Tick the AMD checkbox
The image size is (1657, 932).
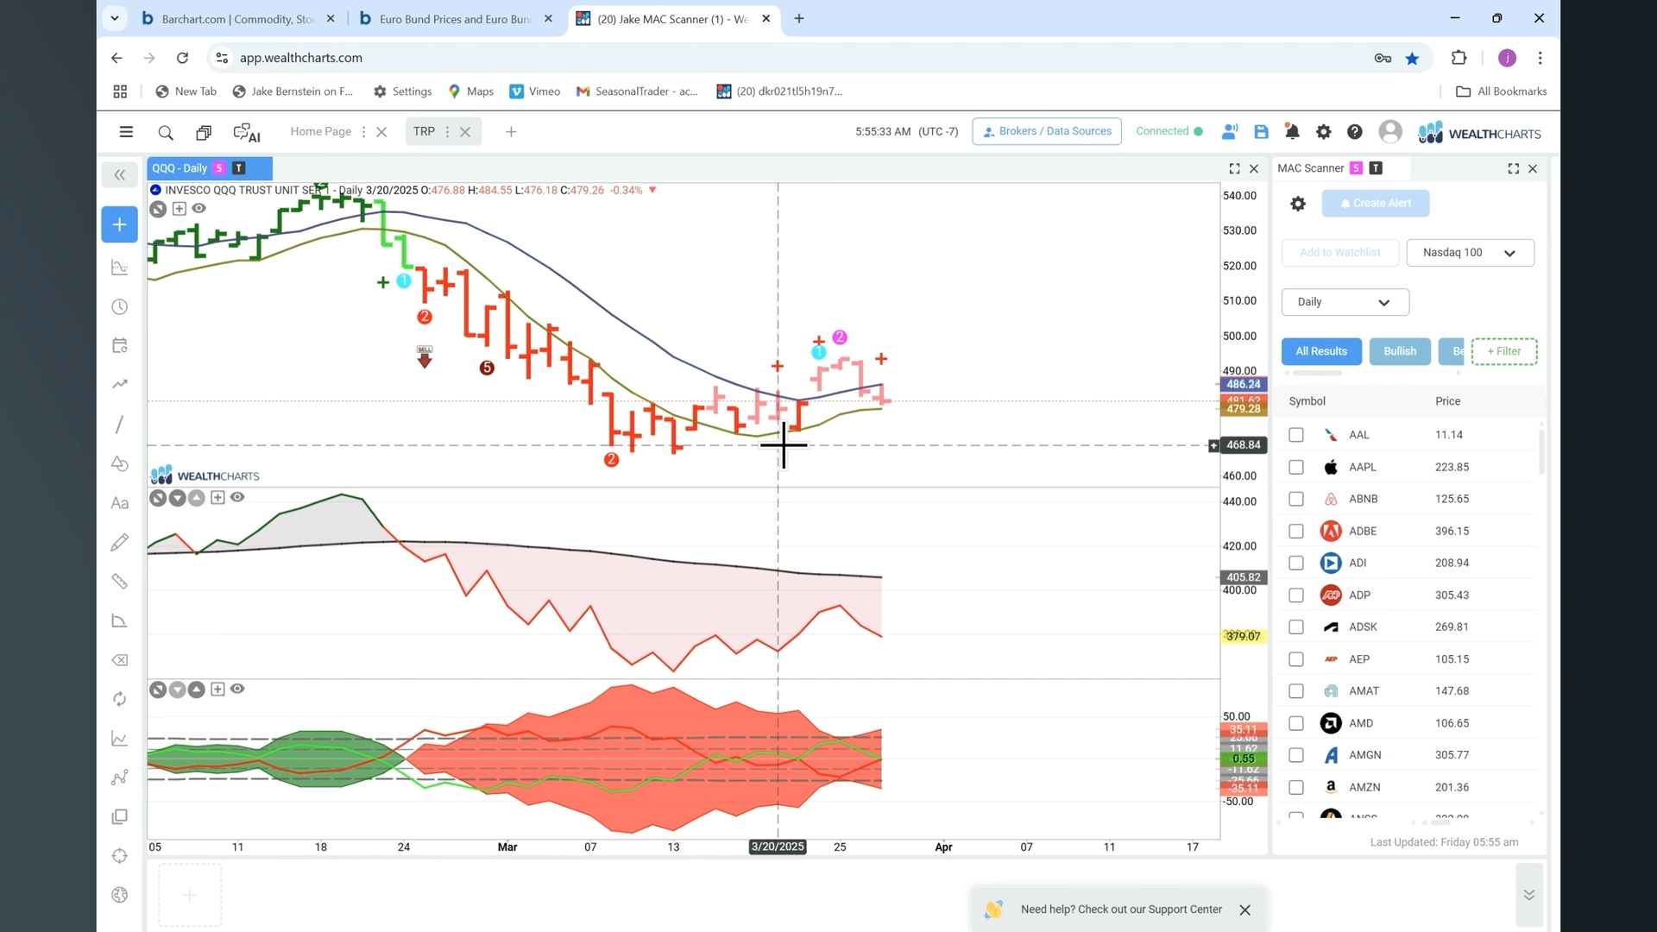(1296, 723)
